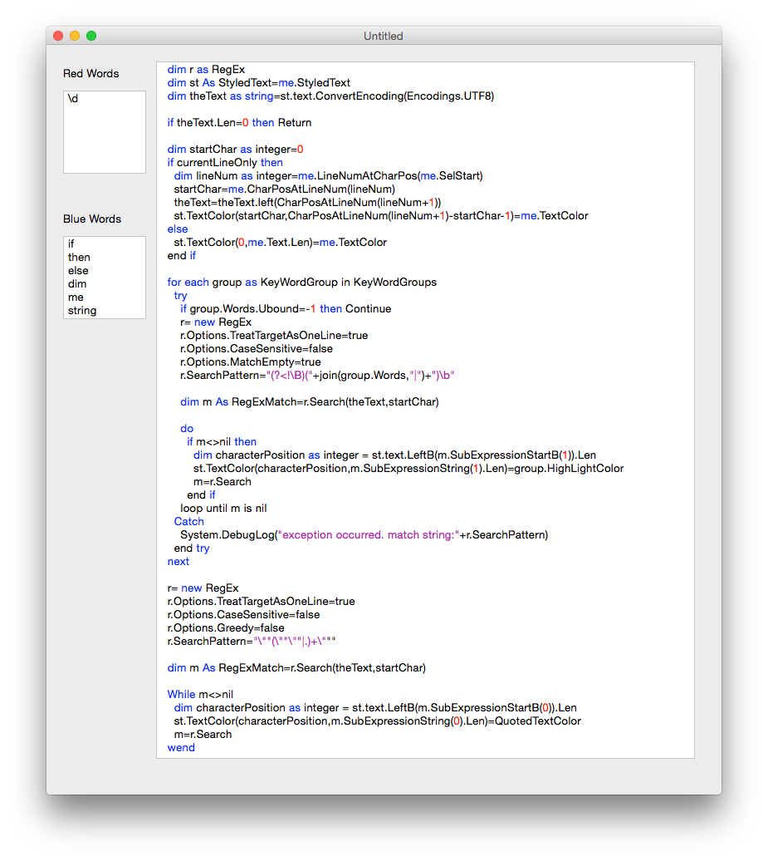Click line "dim startChar as integer=0"

pos(235,150)
